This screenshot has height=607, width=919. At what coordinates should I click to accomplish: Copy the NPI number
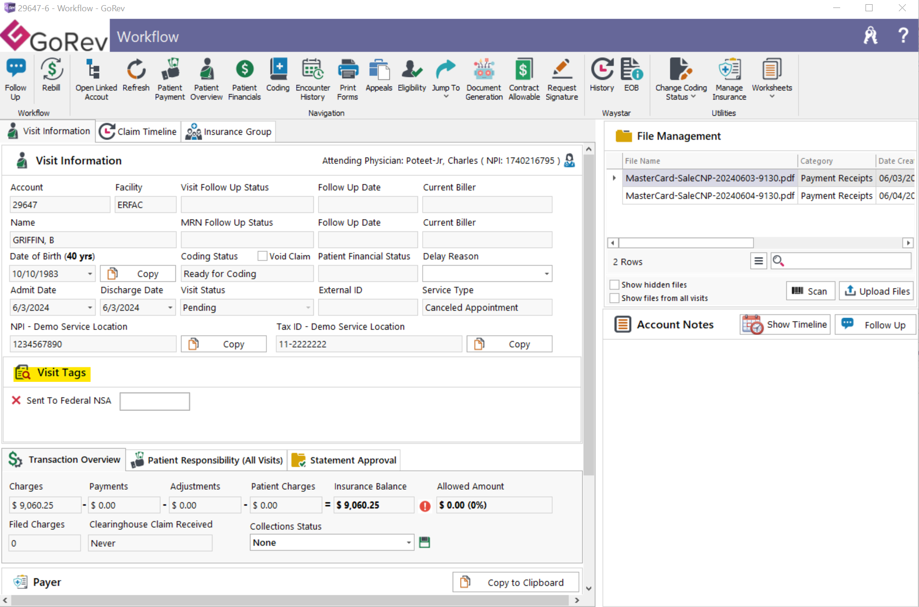224,344
